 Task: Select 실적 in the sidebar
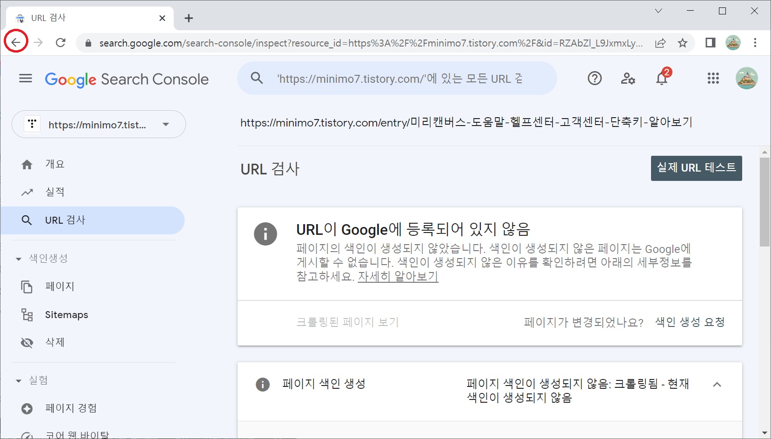pyautogui.click(x=93, y=192)
